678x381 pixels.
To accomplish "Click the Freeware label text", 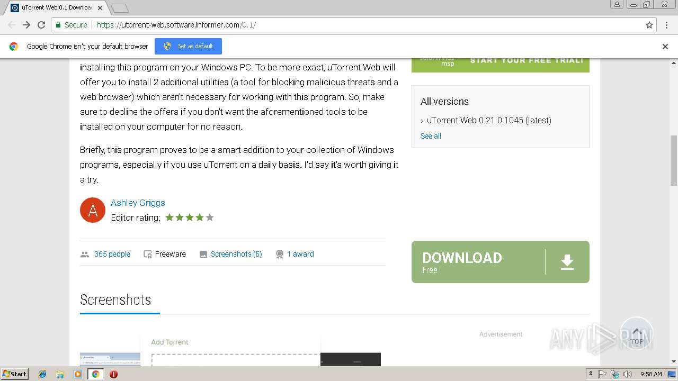I will point(171,254).
